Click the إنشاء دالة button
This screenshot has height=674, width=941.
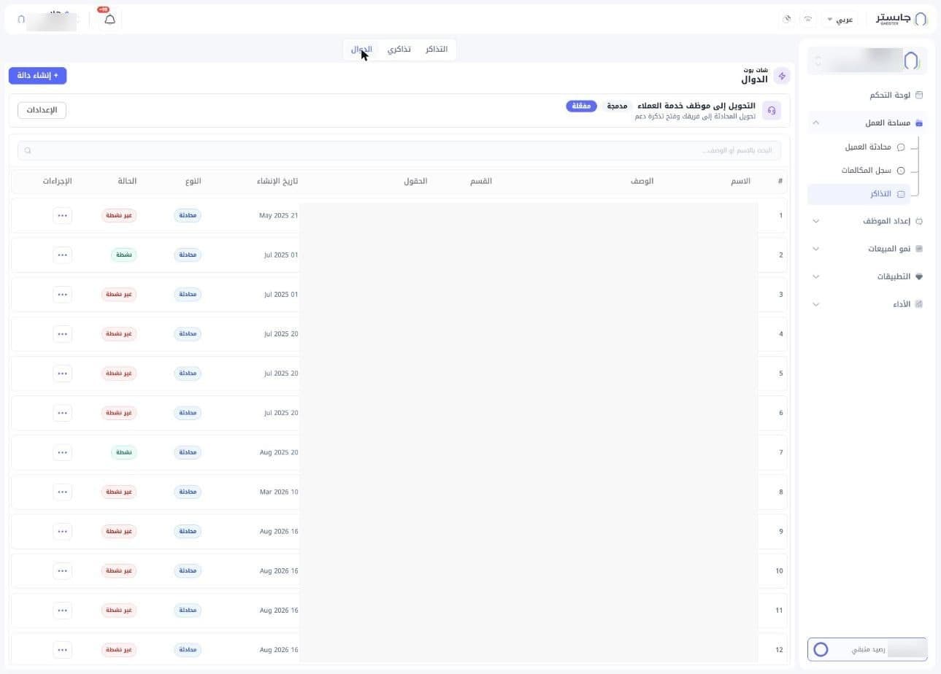(38, 75)
